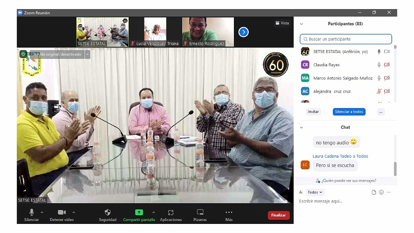Screen dimensions: 414x233
Task: Open the Pizarras whiteboard tool
Action: (x=200, y=212)
